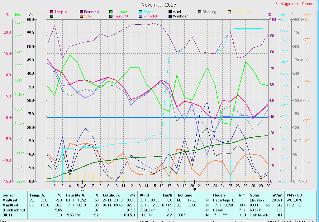Select the Sensor column header in statistics table
Screen dimensions: 319x222
tap(8, 195)
